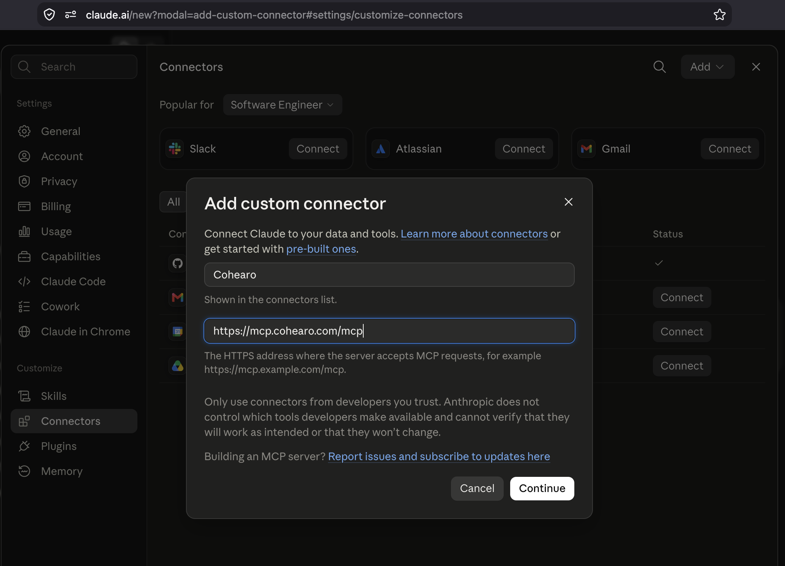Image resolution: width=785 pixels, height=566 pixels.
Task: Open Billing settings
Action: tap(74, 206)
